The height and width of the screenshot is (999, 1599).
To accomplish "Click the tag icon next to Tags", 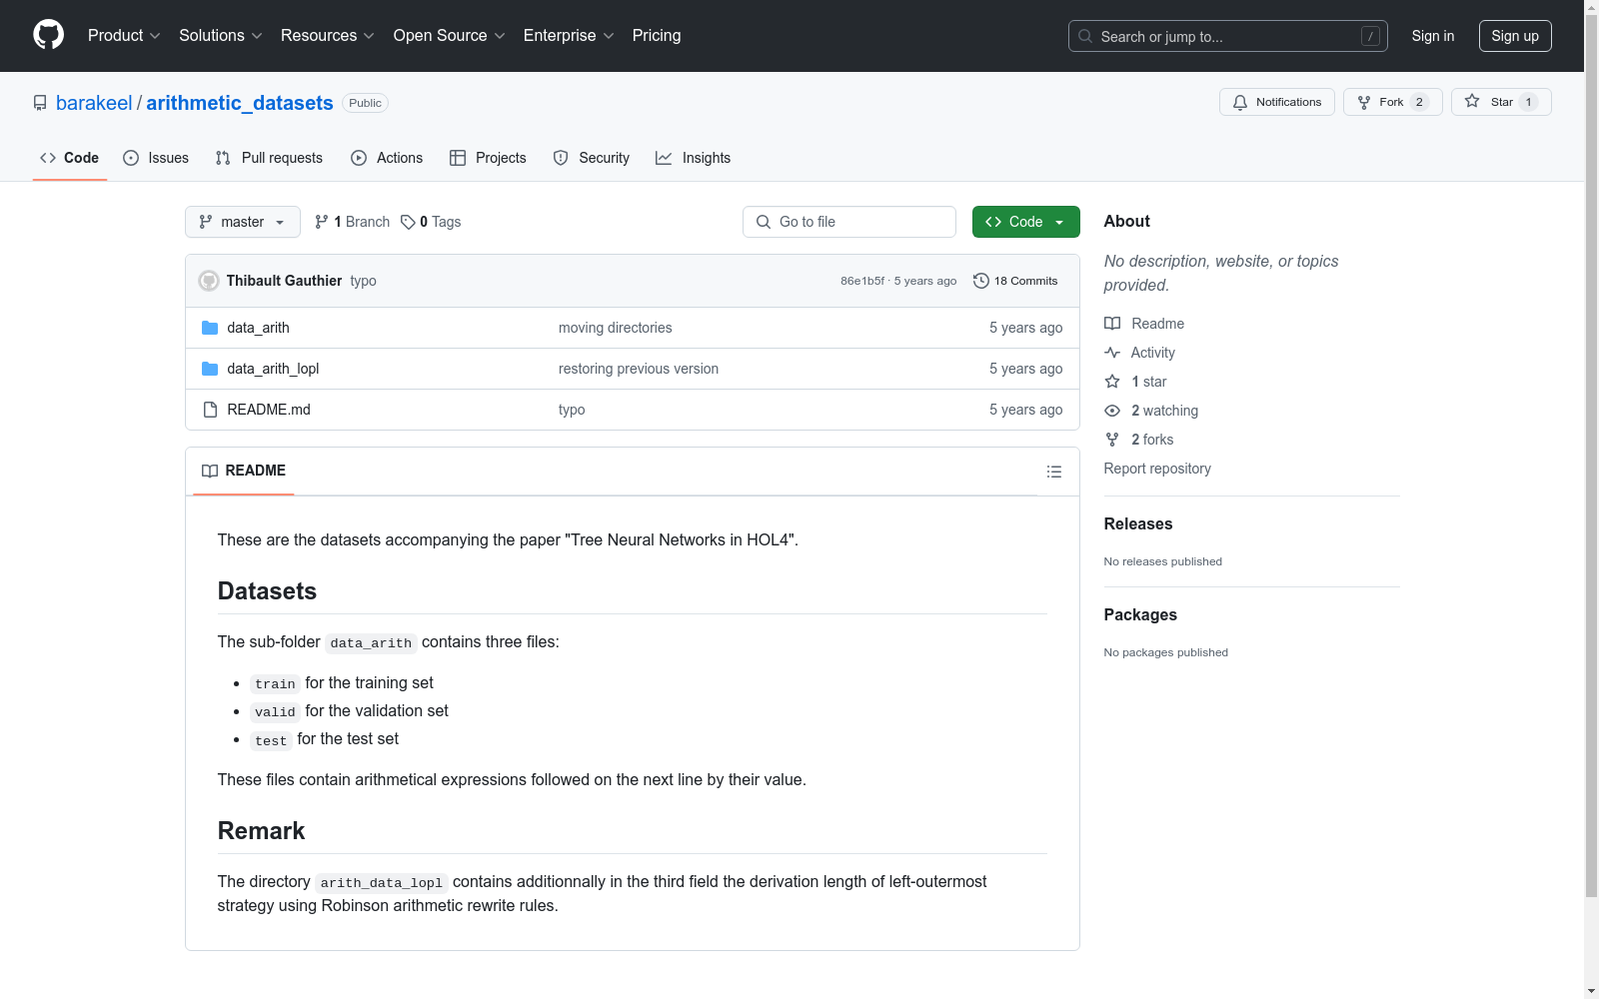I will tap(408, 222).
